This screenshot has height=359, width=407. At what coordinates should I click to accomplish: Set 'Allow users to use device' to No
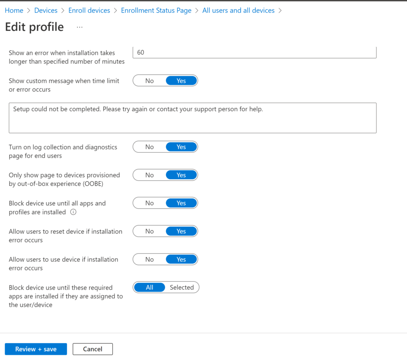tap(150, 259)
